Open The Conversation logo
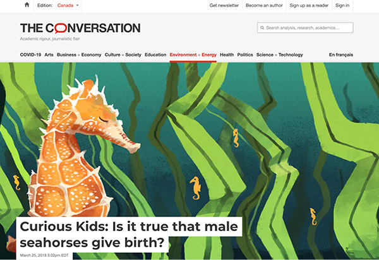The height and width of the screenshot is (260, 379). pos(80,28)
